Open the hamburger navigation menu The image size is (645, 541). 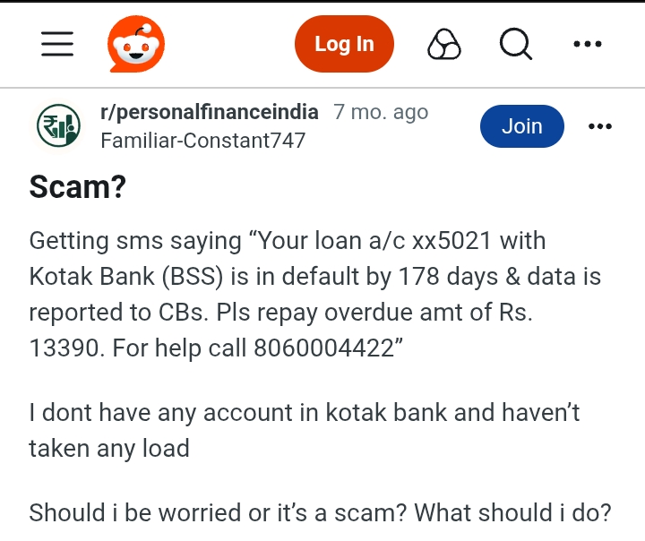pyautogui.click(x=57, y=44)
